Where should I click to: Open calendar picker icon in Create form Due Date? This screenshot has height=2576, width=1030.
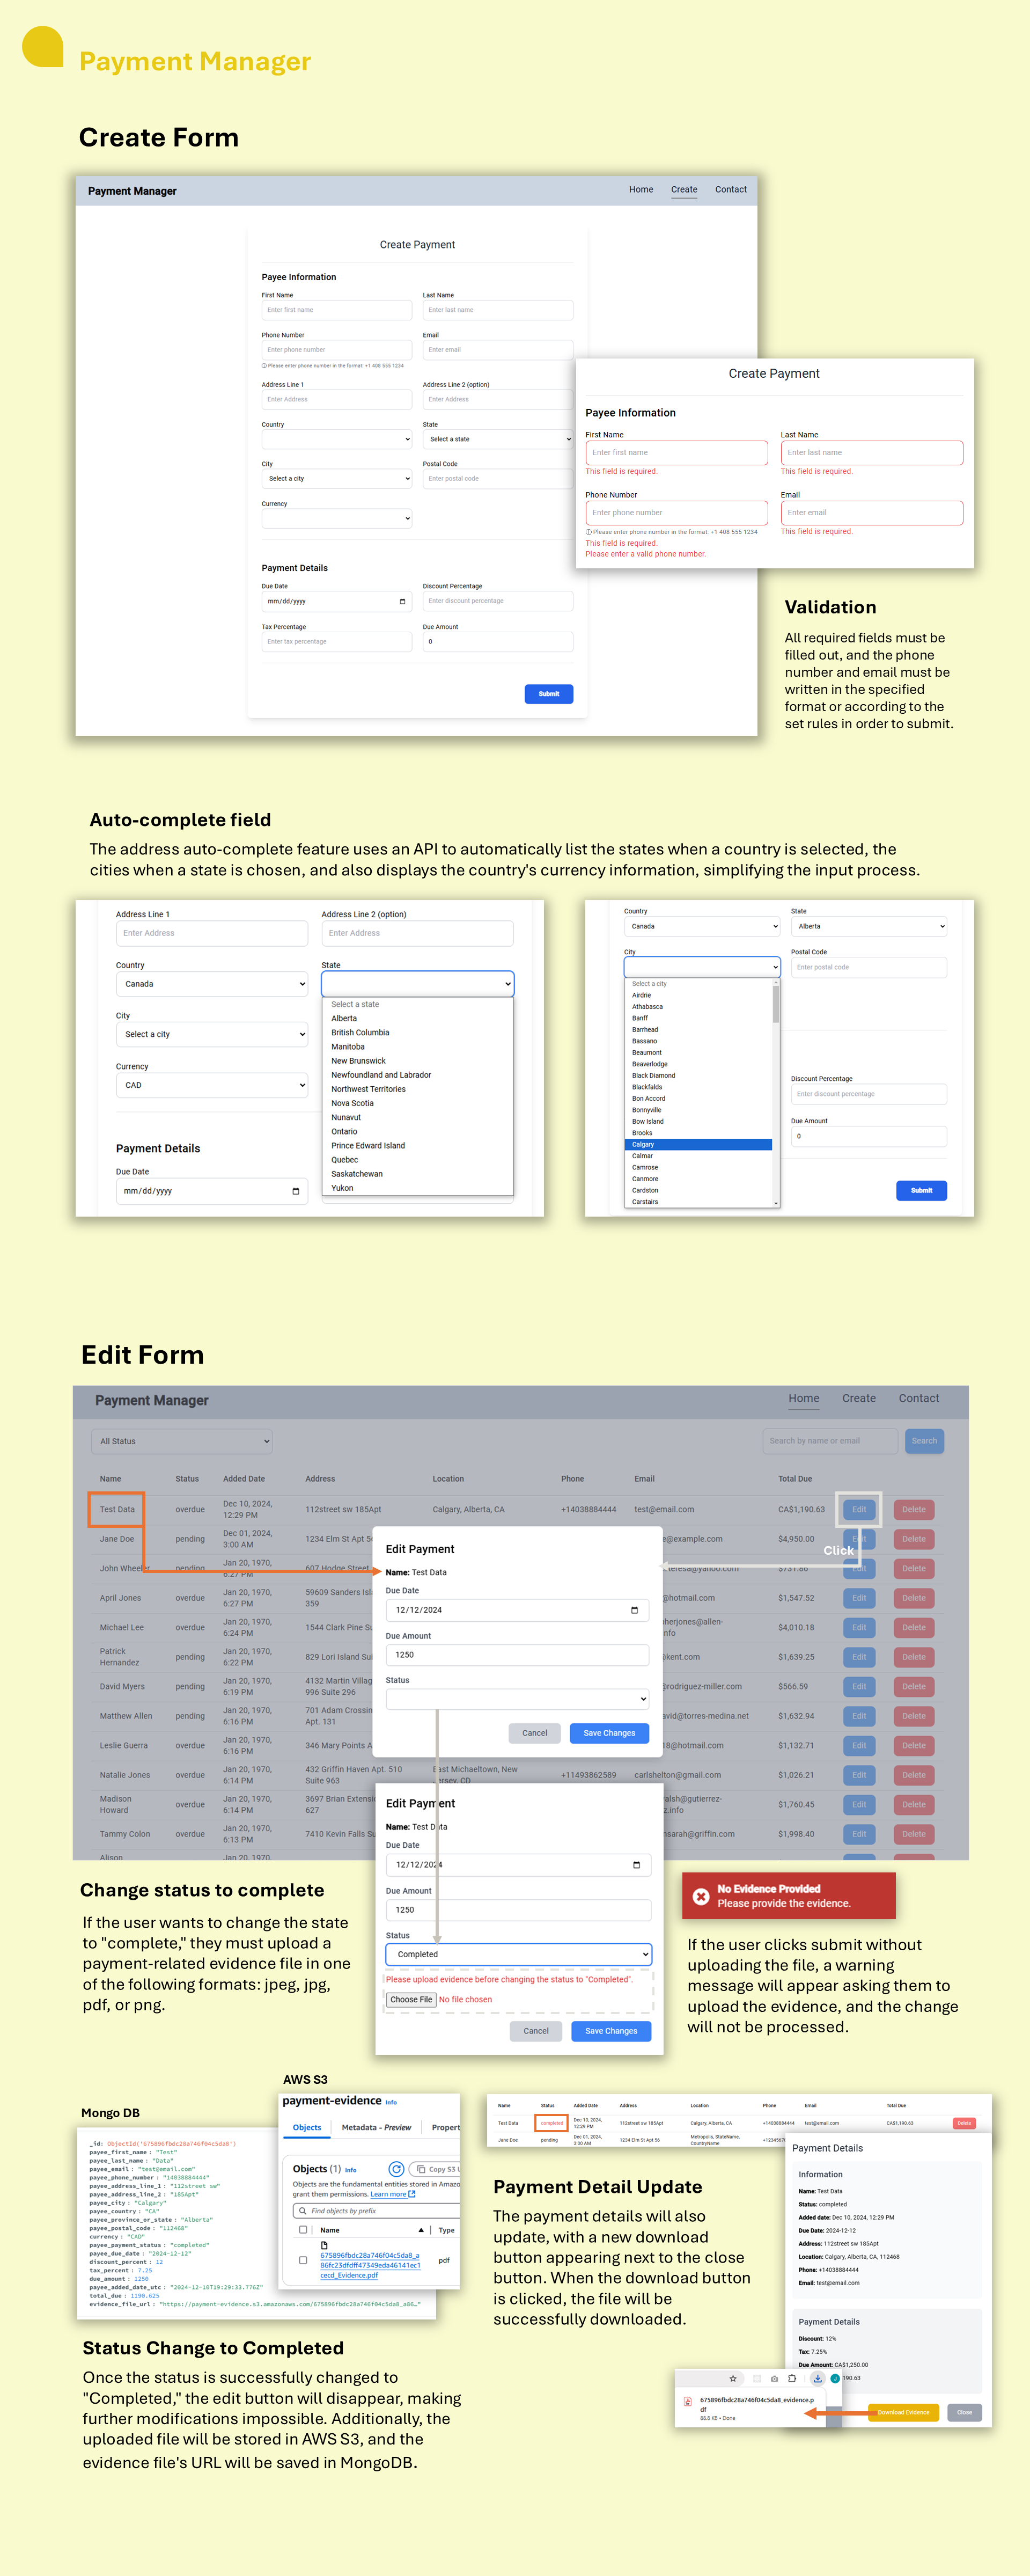click(402, 601)
